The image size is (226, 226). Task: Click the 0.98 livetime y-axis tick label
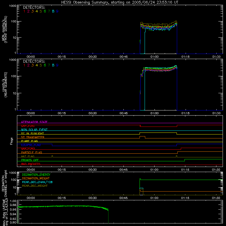(x=13, y=205)
